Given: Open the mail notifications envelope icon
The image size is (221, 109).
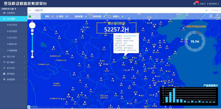Looking at the screenshot, I should pos(194,4).
